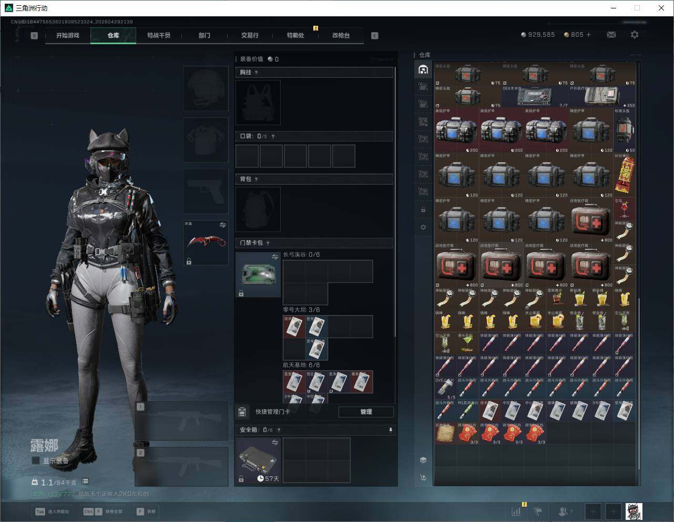The image size is (674, 522).
Task: Click the Tab 进入特勤处 shortcut button
Action: [x=53, y=511]
